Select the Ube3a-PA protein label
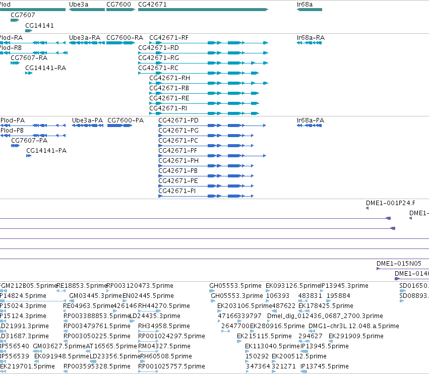Image resolution: width=429 pixels, height=374 pixels. coord(87,120)
